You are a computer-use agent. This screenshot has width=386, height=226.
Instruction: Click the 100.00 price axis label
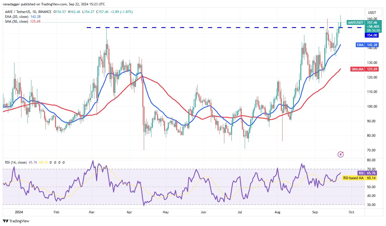(371, 106)
